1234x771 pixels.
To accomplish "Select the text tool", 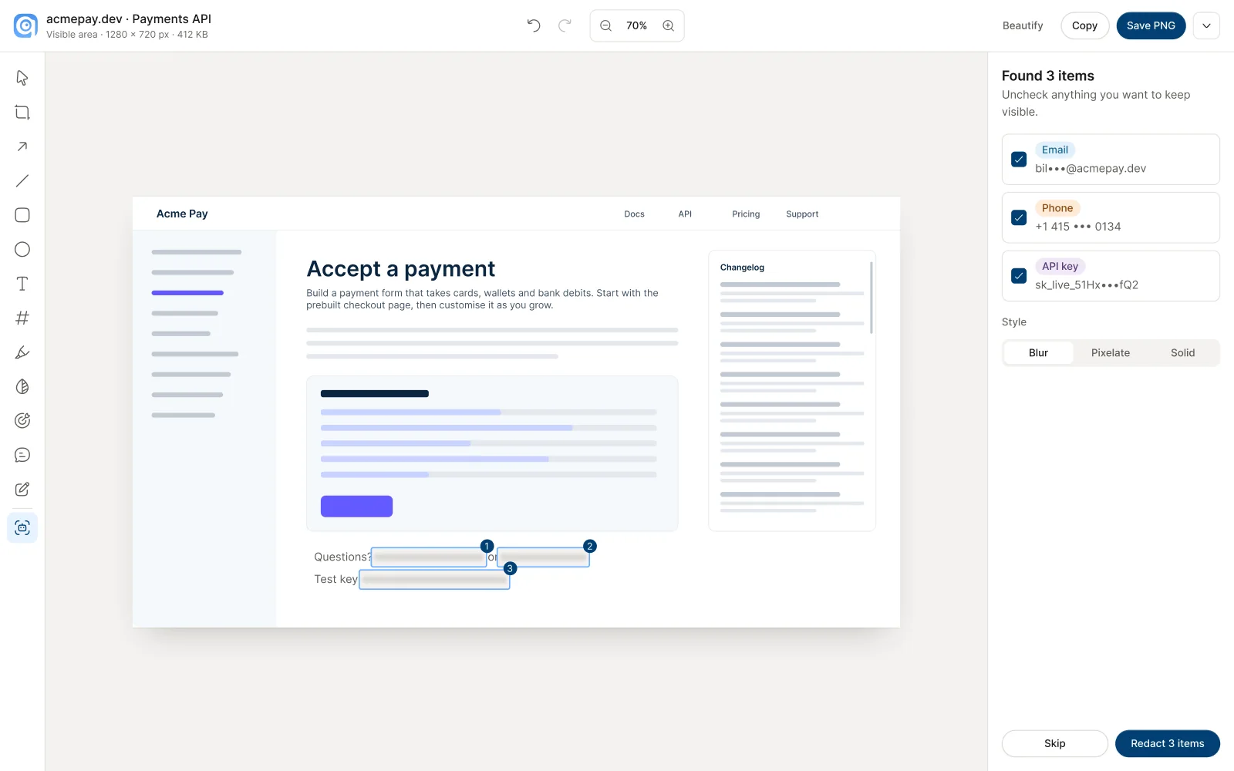I will pos(22,284).
